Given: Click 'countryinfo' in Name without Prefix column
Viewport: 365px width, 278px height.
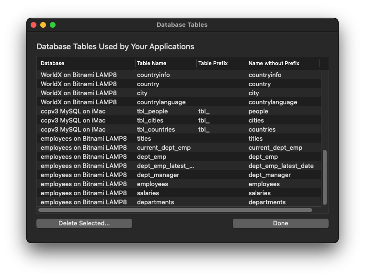Looking at the screenshot, I should [265, 75].
